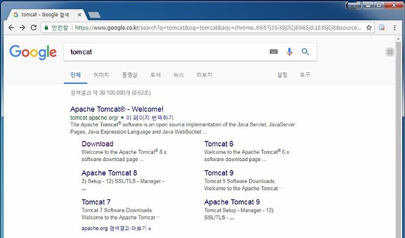This screenshot has width=405, height=238.
Task: Open the Tomcat 7 sitelink
Action: tap(96, 202)
